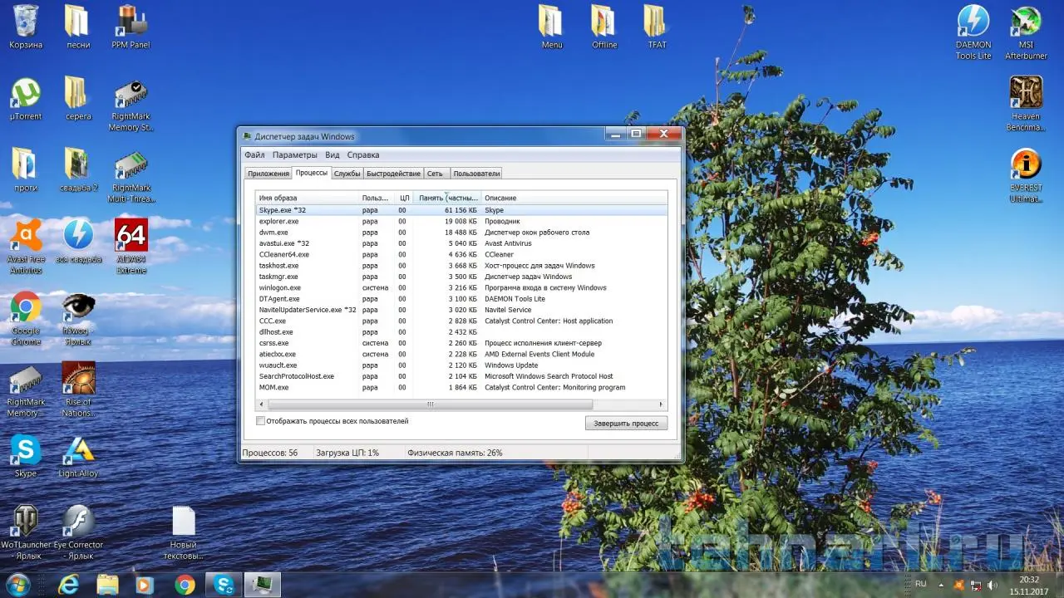Viewport: 1064px width, 598px height.
Task: Click the horizontal scrollbar in process list
Action: coord(430,404)
